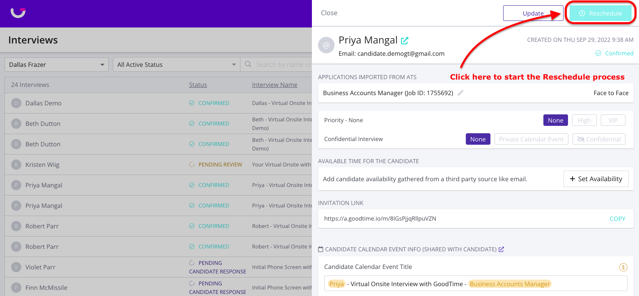Screen dimensions: 639x296
Task: Click the GoodTime logo icon
Action: [18, 13]
